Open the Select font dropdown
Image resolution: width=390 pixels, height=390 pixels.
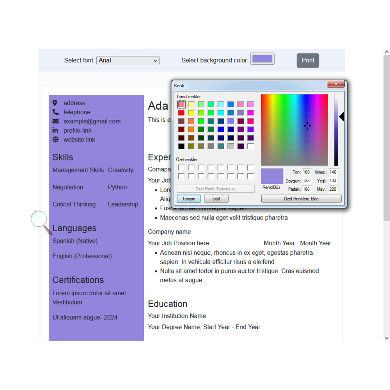tap(128, 60)
